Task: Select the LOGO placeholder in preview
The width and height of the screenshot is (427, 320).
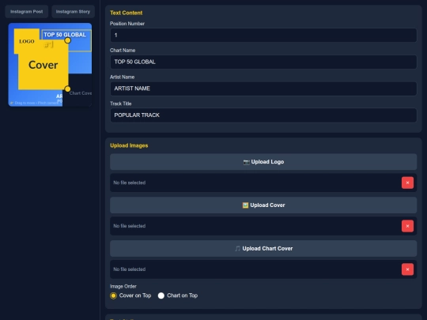Action: pyautogui.click(x=26, y=41)
